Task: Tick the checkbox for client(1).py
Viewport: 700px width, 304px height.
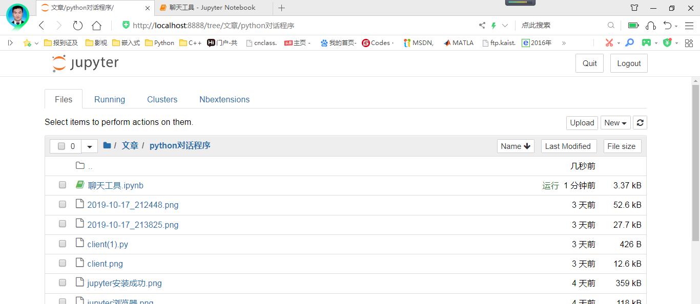Action: pos(63,244)
